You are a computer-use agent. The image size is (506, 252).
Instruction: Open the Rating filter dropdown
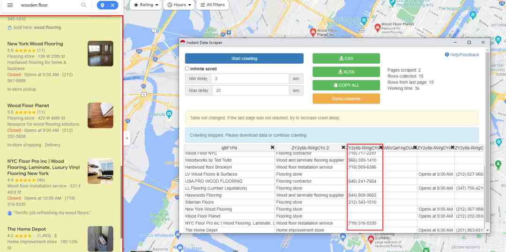[x=146, y=5]
